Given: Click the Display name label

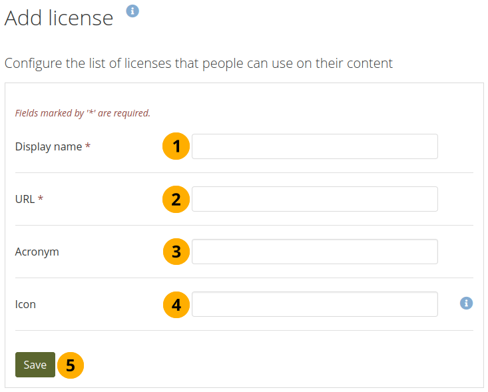Looking at the screenshot, I should [49, 146].
